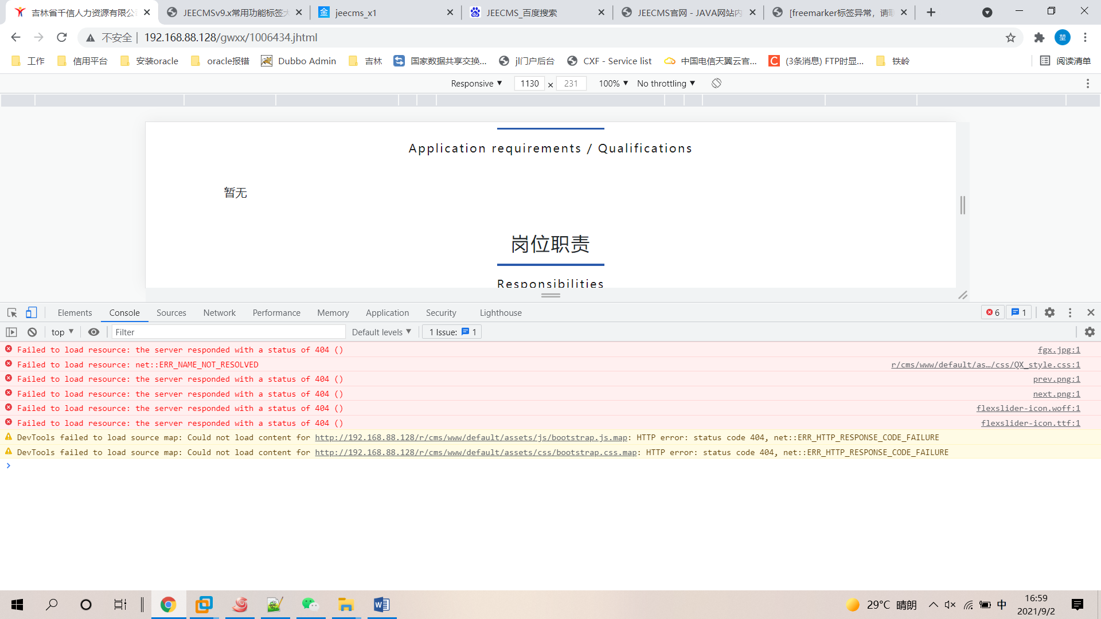The height and width of the screenshot is (619, 1101).
Task: Switch to the Network tab
Action: (x=219, y=312)
